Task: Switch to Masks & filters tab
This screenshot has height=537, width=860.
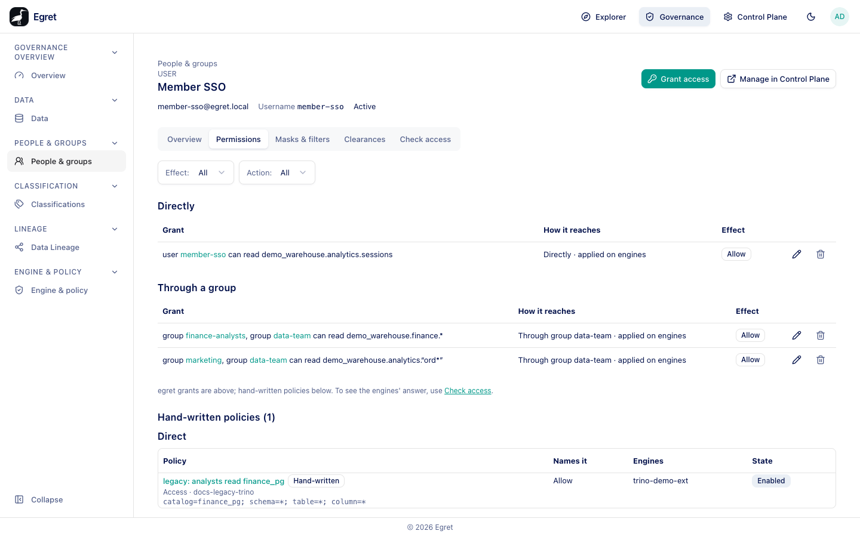Action: tap(302, 139)
